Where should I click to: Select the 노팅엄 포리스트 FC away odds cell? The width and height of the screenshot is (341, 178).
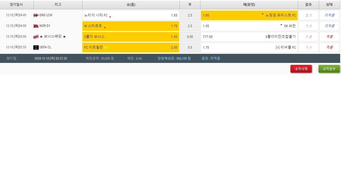tap(249, 15)
